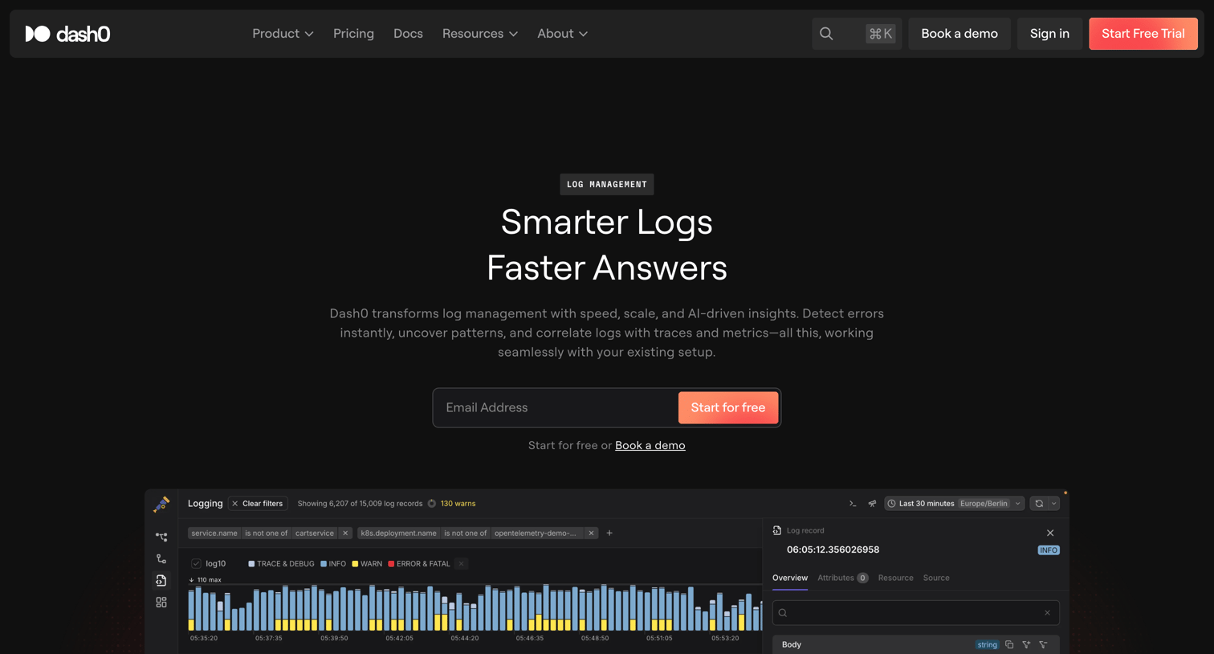Screen dimensions: 1214x654
Task: Toggle INFO severity in chart legend
Action: click(333, 564)
